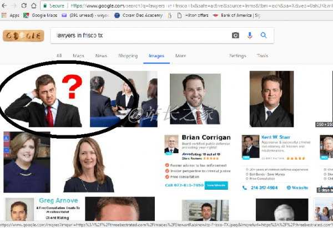Viewport: 333px width, 228px height.
Task: Click the microphone voice search icon
Action: [x=250, y=36]
